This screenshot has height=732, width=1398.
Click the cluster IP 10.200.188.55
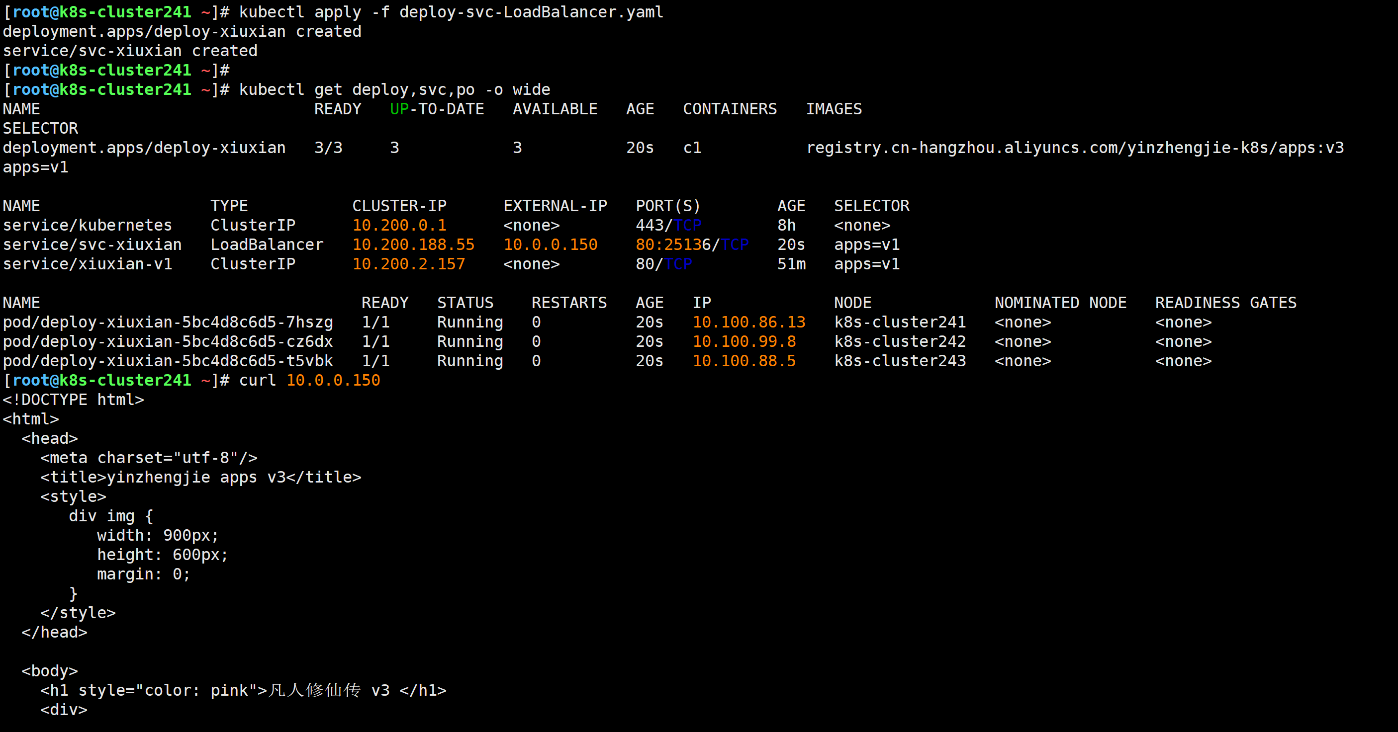point(413,244)
